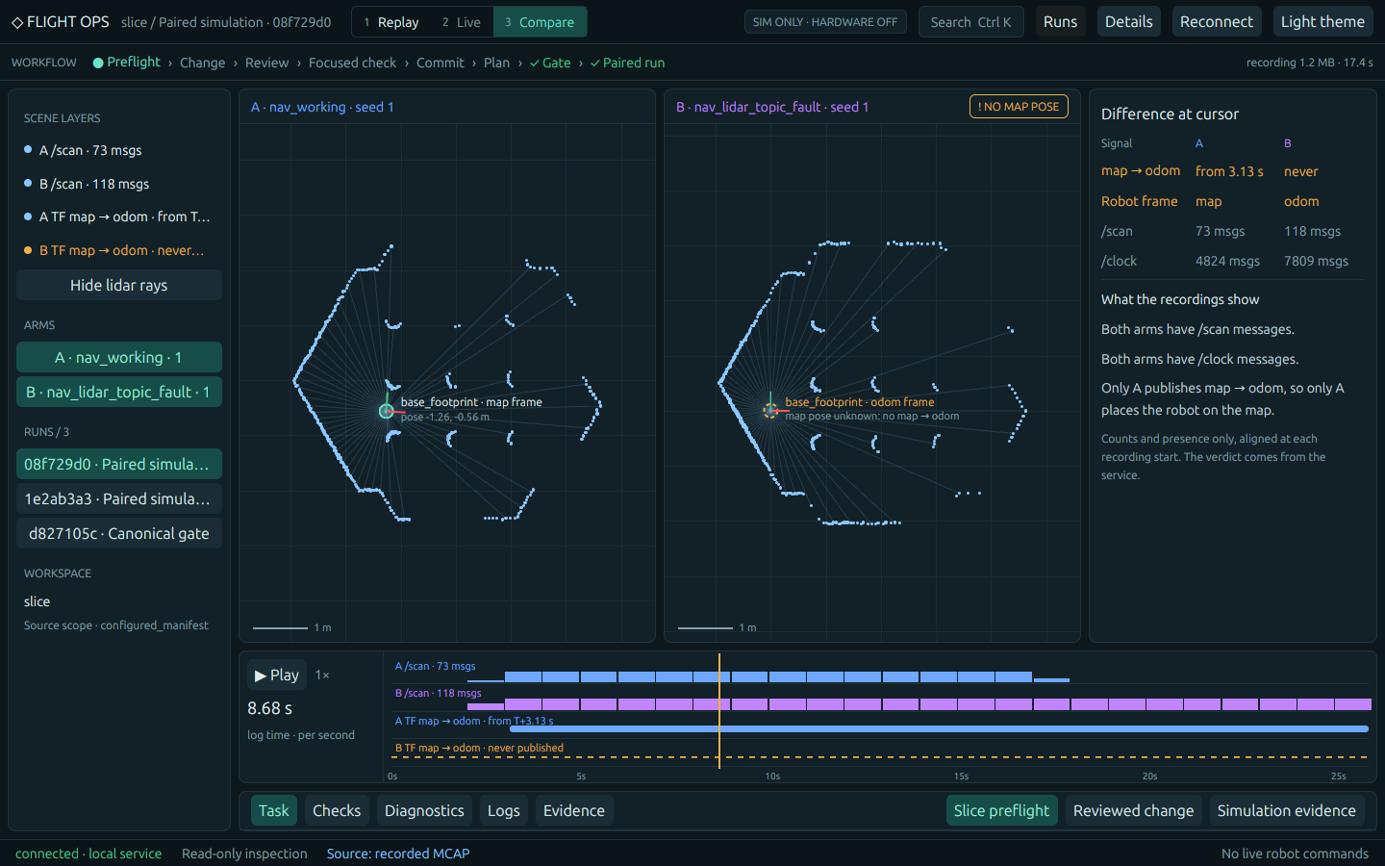1385x866 pixels.
Task: Click the Search Ctrl K field
Action: pos(971,22)
